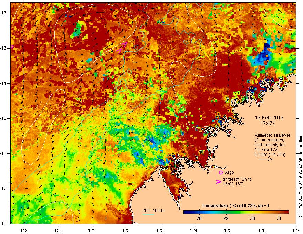Image resolution: width=303 pixels, height=234 pixels.
Task: Click the Argo legend label
Action: tap(229, 172)
